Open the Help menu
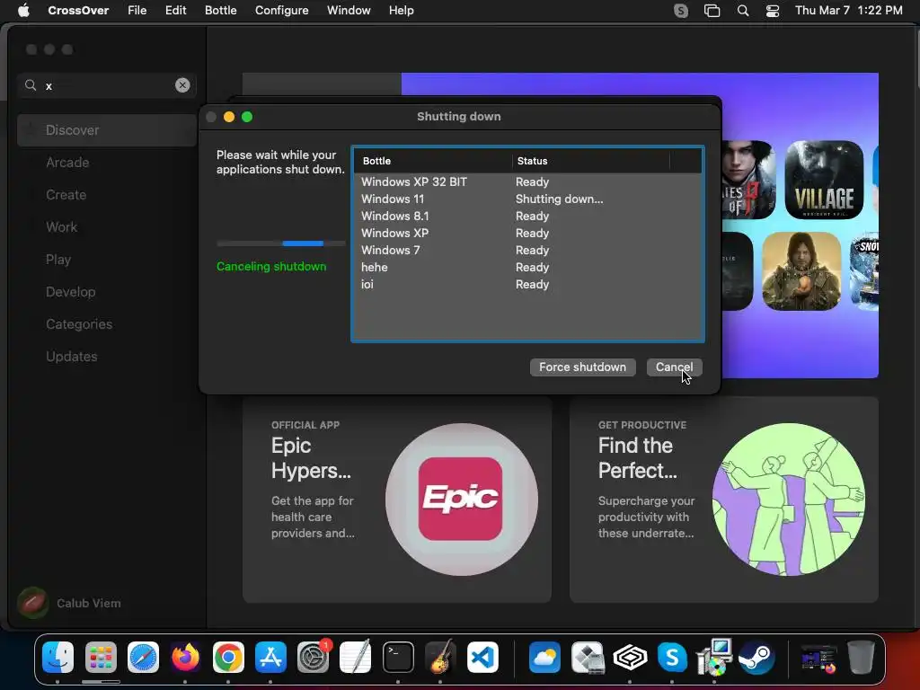The height and width of the screenshot is (690, 920). [402, 11]
